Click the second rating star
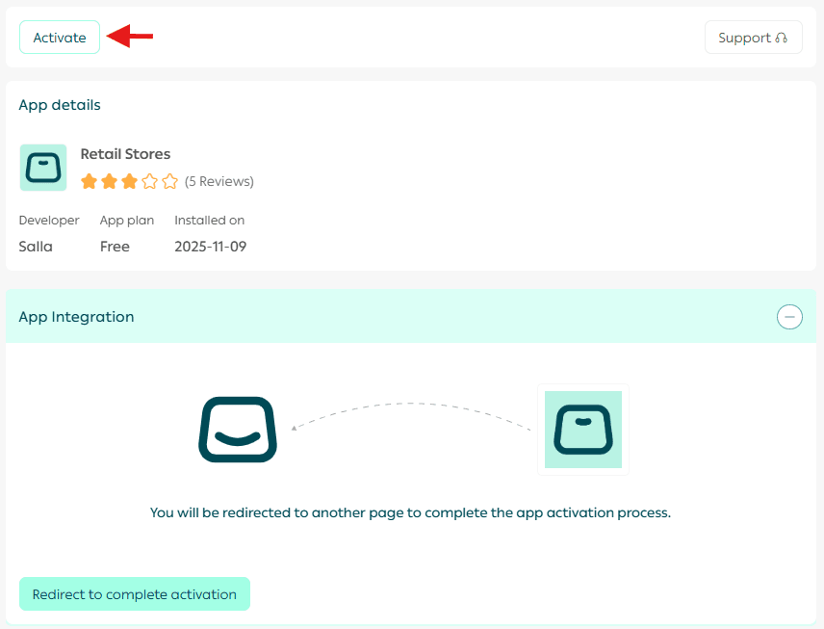Image resolution: width=824 pixels, height=629 pixels. point(109,181)
